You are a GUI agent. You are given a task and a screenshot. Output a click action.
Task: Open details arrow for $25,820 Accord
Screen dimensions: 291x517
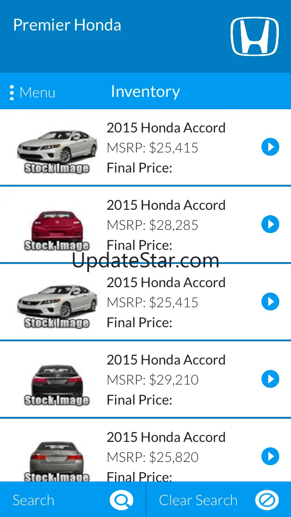point(270,456)
